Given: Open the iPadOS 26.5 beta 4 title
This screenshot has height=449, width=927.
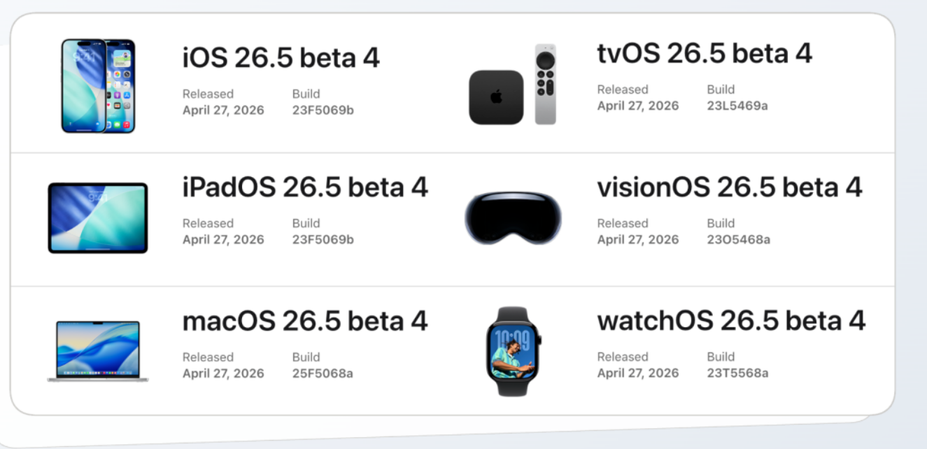Looking at the screenshot, I should [305, 187].
